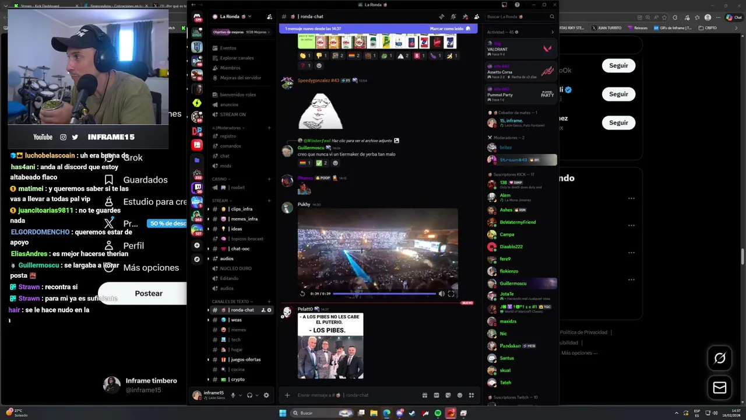746x420 pixels.
Task: Open video fullscreen icon
Action: pos(451,293)
